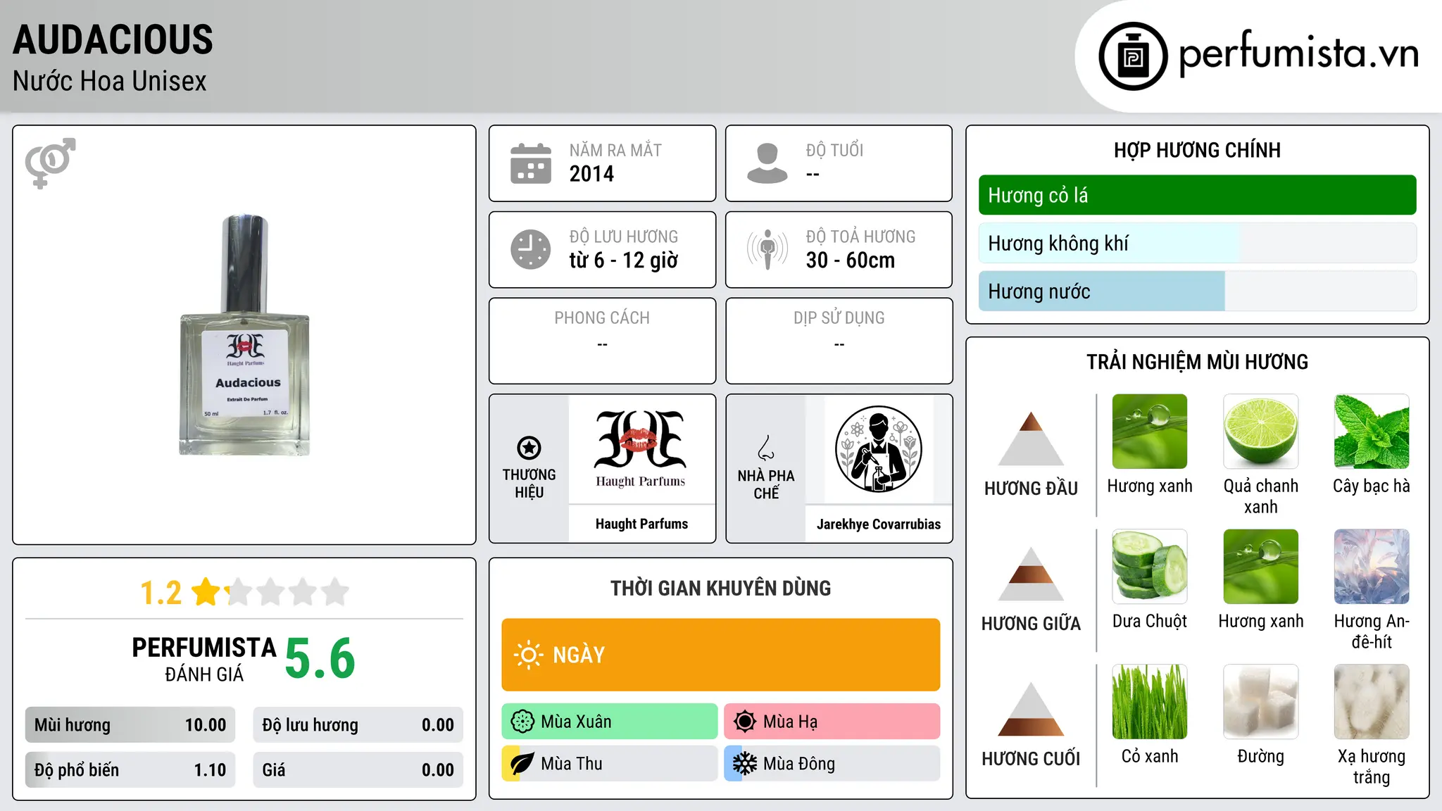Click the Hương đầu pyramid icon
1442x811 pixels.
1031,439
